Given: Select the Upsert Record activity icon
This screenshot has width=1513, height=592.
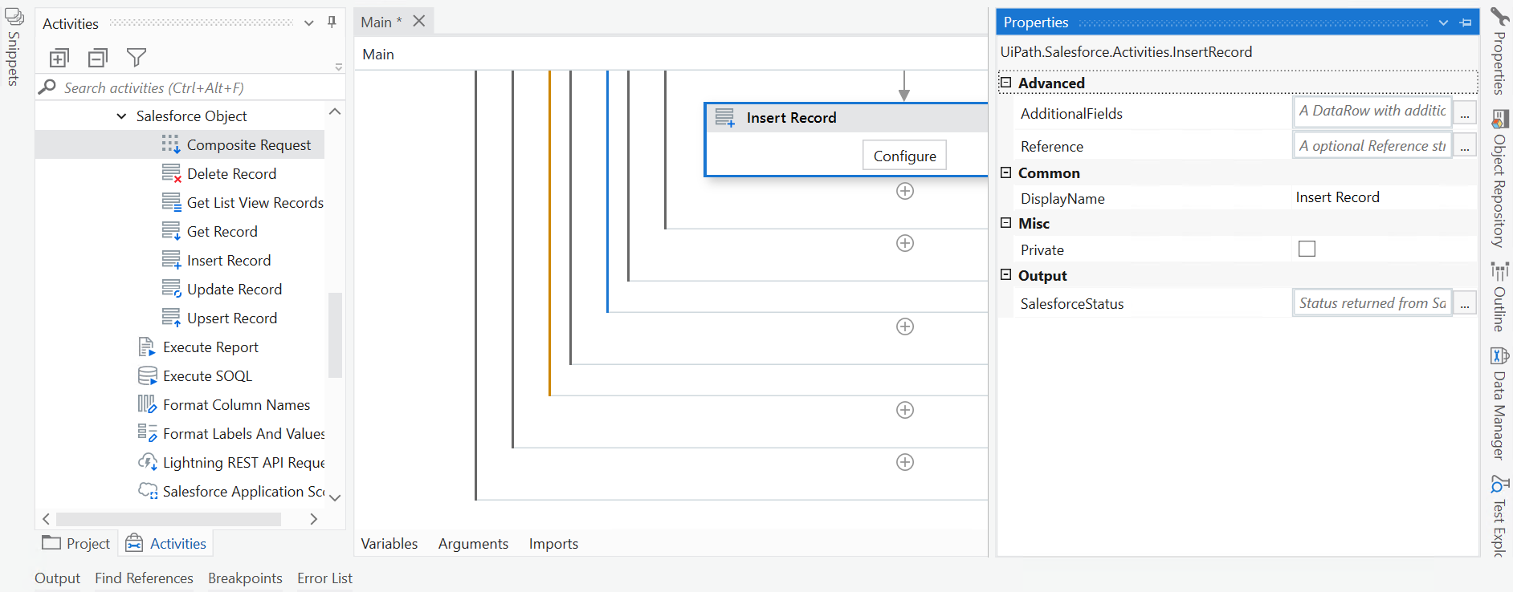Looking at the screenshot, I should tap(171, 318).
